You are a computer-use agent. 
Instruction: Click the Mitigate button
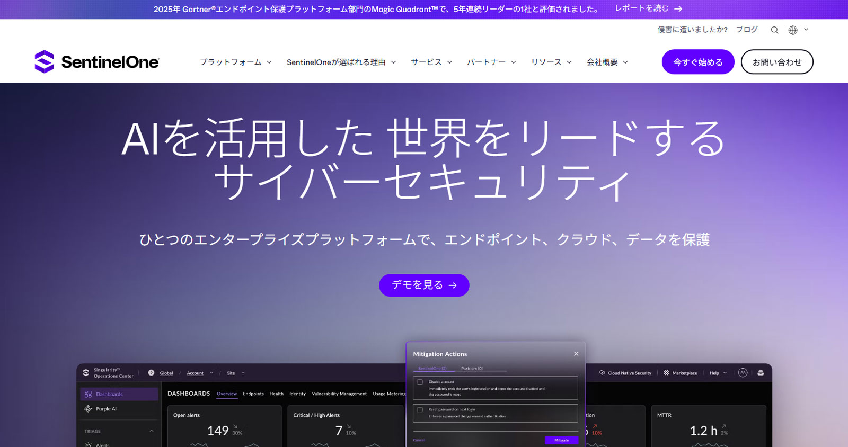(x=561, y=440)
